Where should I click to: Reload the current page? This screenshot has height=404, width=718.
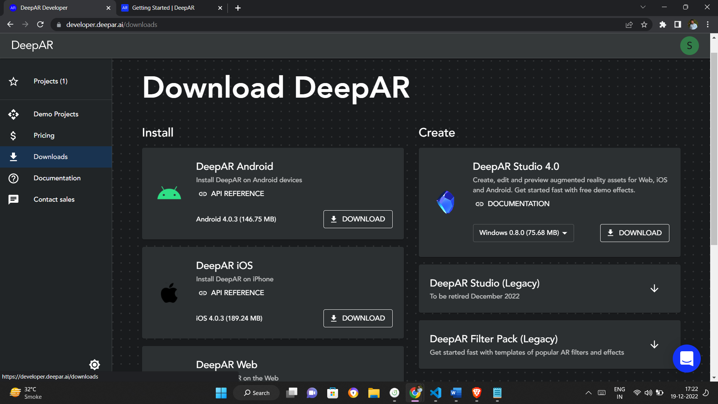(40, 24)
